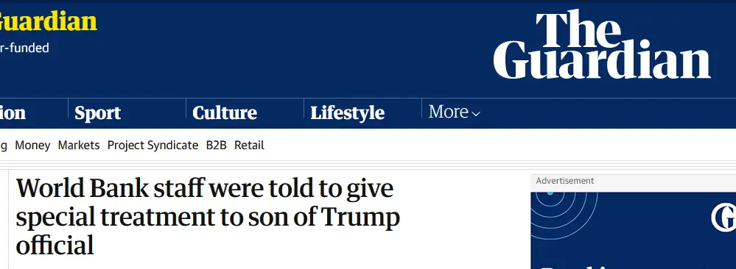Select the B2B subsection link
The width and height of the screenshot is (736, 269).
[x=217, y=146]
